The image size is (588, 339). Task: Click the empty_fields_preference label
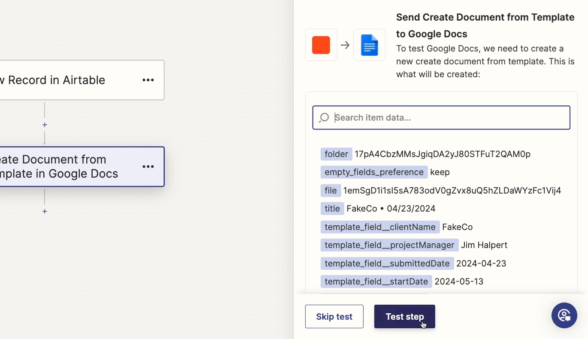point(374,172)
